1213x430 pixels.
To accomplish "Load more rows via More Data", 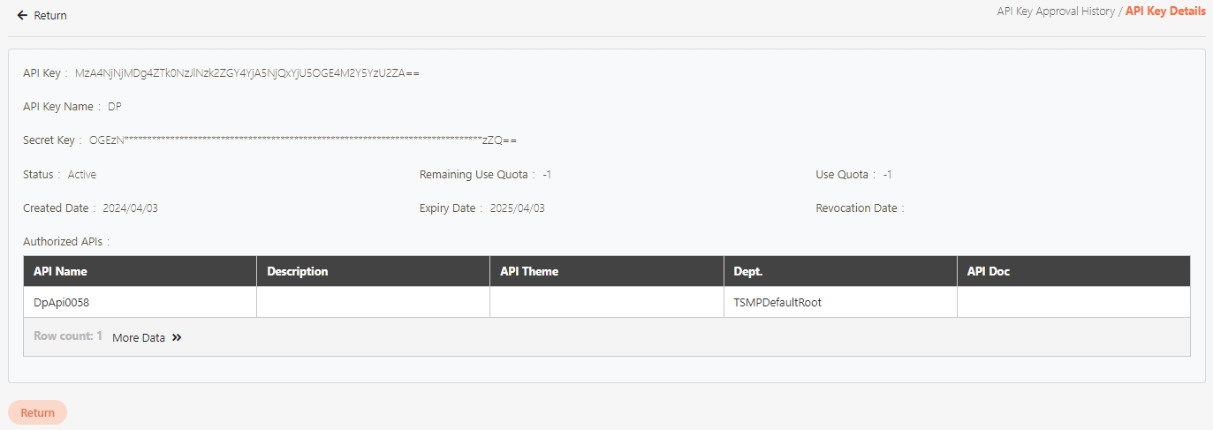I will coord(139,337).
